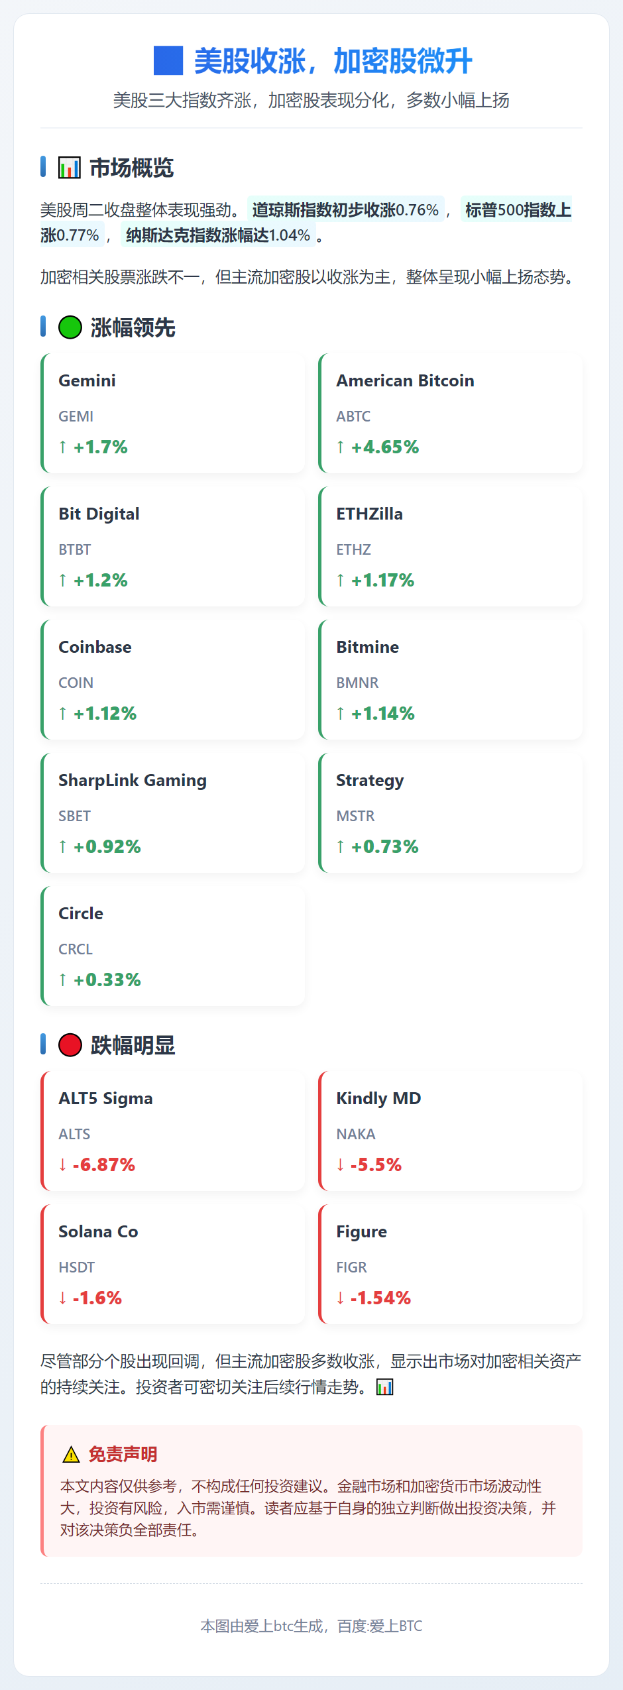This screenshot has width=623, height=1690.
Task: Open the American Bitcoin ABTC card
Action: (x=451, y=414)
